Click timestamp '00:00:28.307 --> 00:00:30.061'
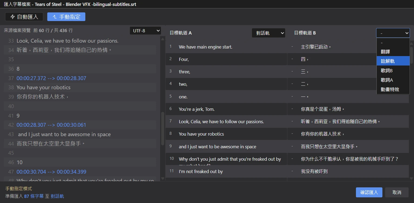 [x=51, y=125]
